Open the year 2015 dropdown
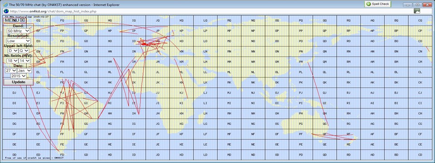This screenshot has height=163, width=435. pyautogui.click(x=19, y=76)
